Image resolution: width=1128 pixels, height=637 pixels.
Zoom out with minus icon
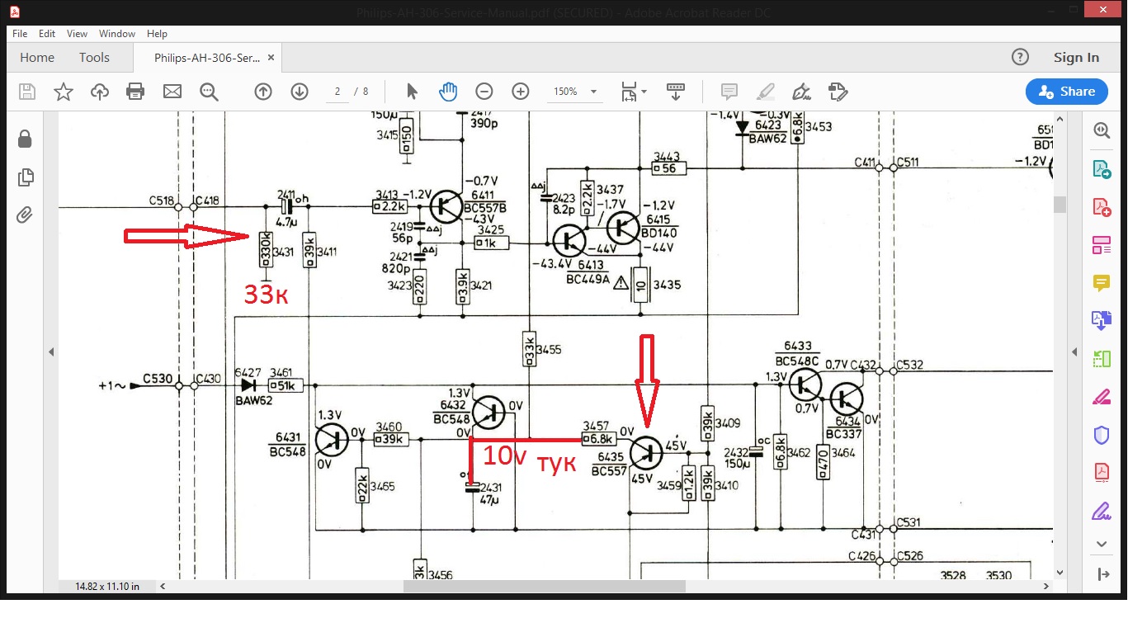tap(484, 92)
